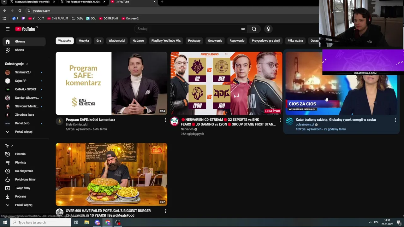Viewport: 404px width, 227px height.
Task: Open Twoje filmy in the sidebar
Action: tap(24, 188)
